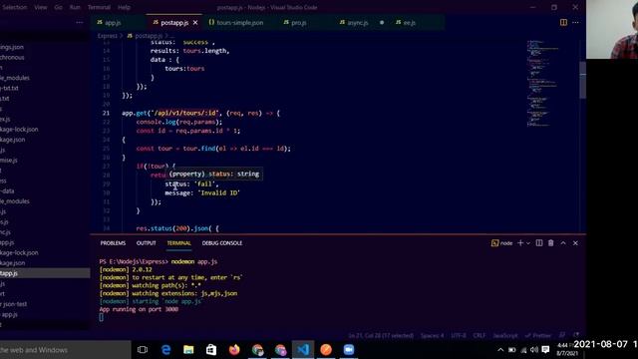This screenshot has width=638, height=359.
Task: Click the Express breadcrumb segment
Action: (107, 36)
